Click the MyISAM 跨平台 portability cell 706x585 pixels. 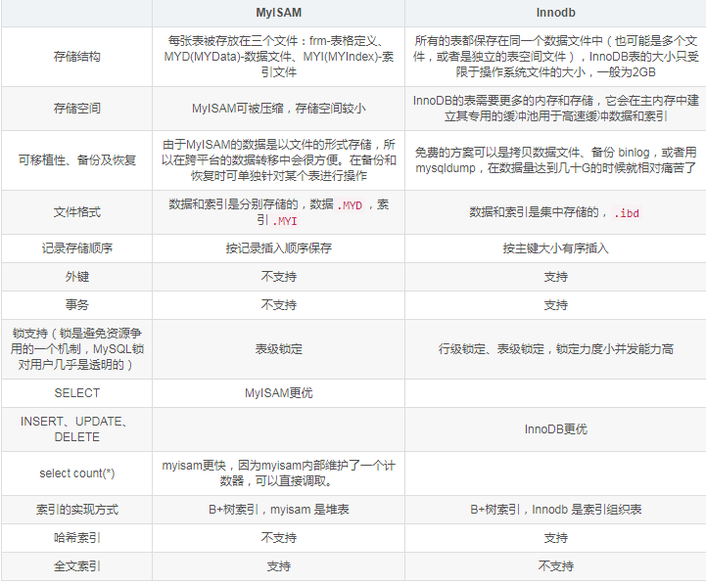pos(279,160)
